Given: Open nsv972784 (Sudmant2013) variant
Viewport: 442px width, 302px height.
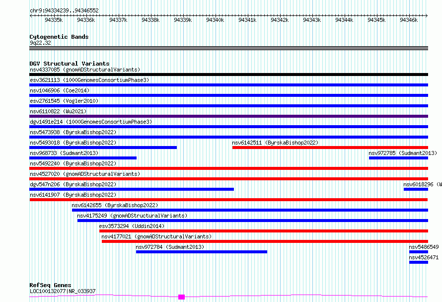Looking at the screenshot, I should [x=170, y=247].
